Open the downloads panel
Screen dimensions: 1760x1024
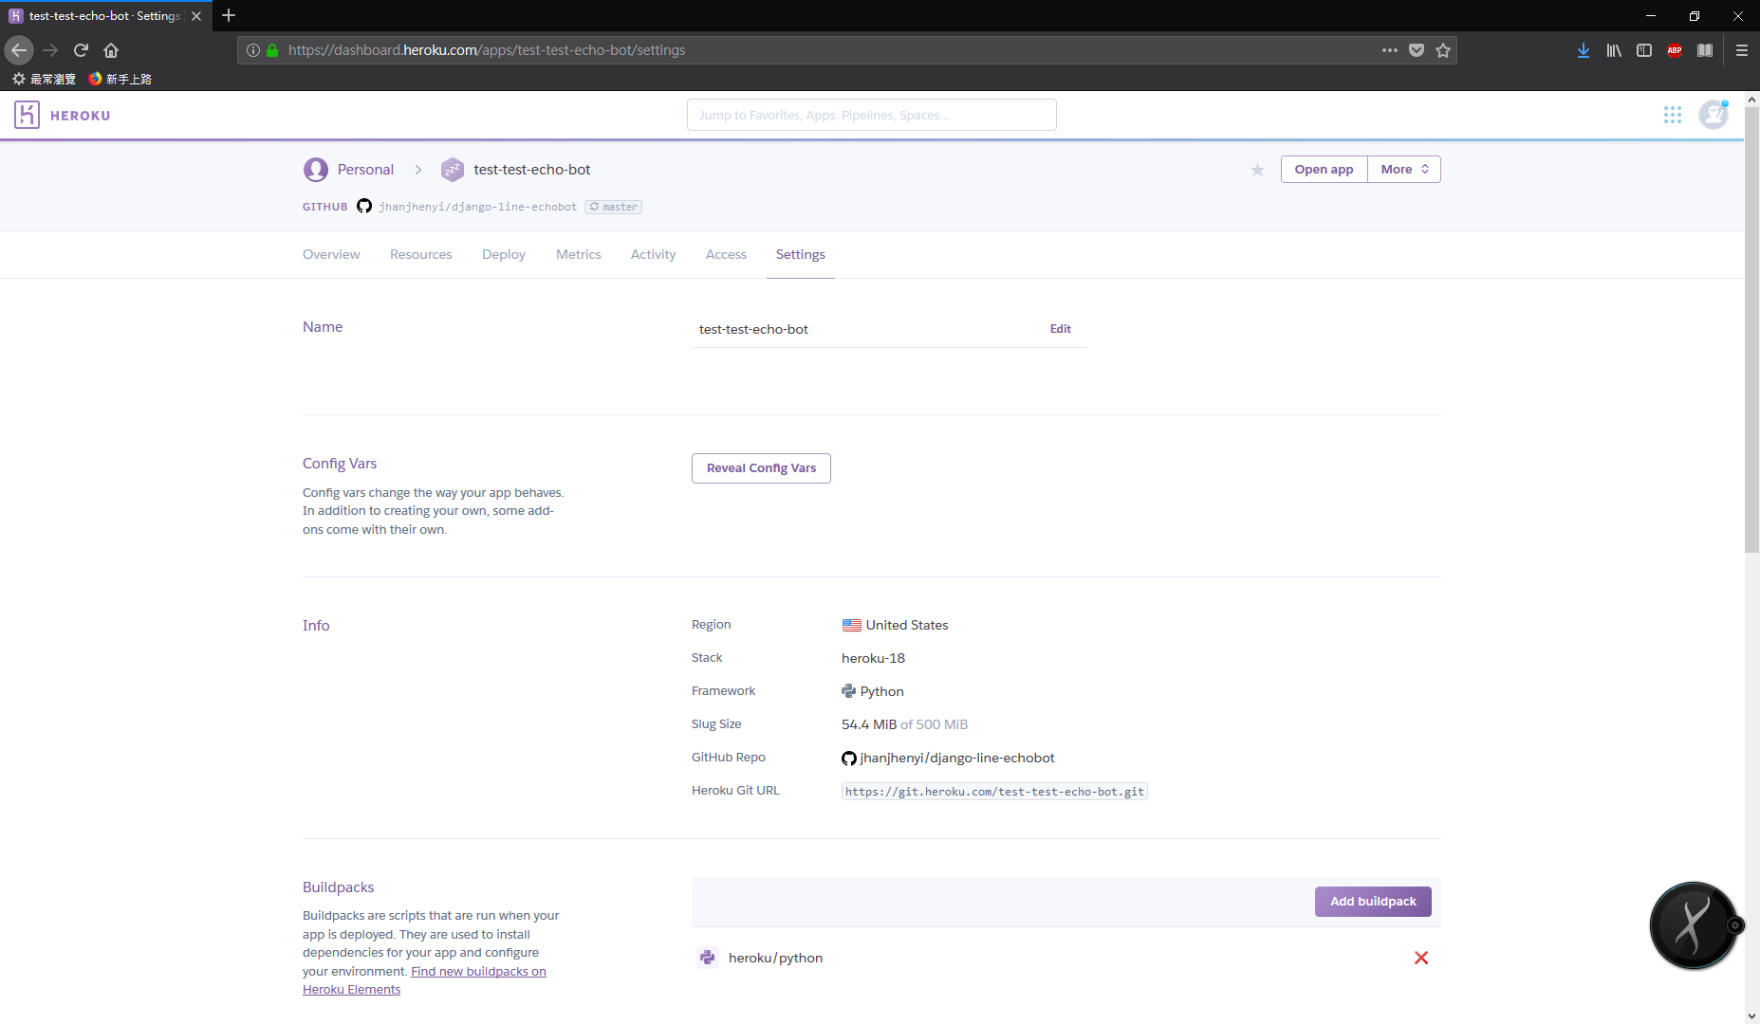(1584, 50)
